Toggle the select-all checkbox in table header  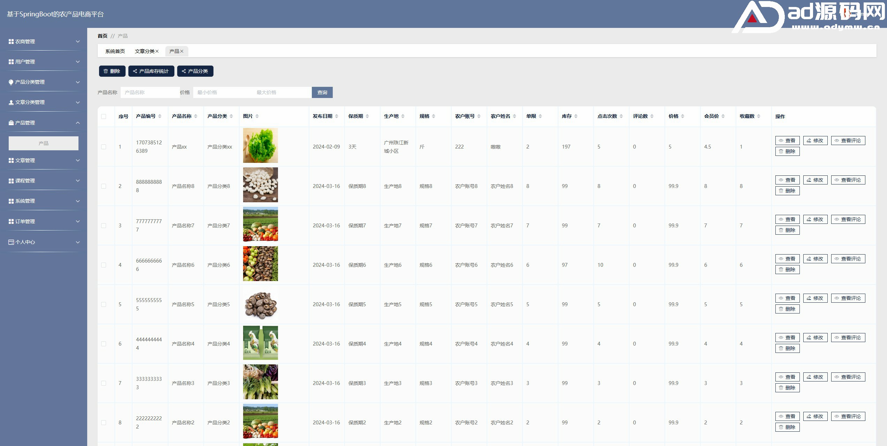tap(104, 116)
